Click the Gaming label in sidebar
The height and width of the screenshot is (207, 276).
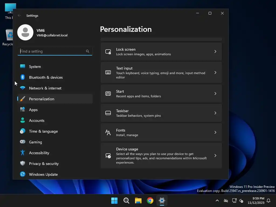(35, 142)
